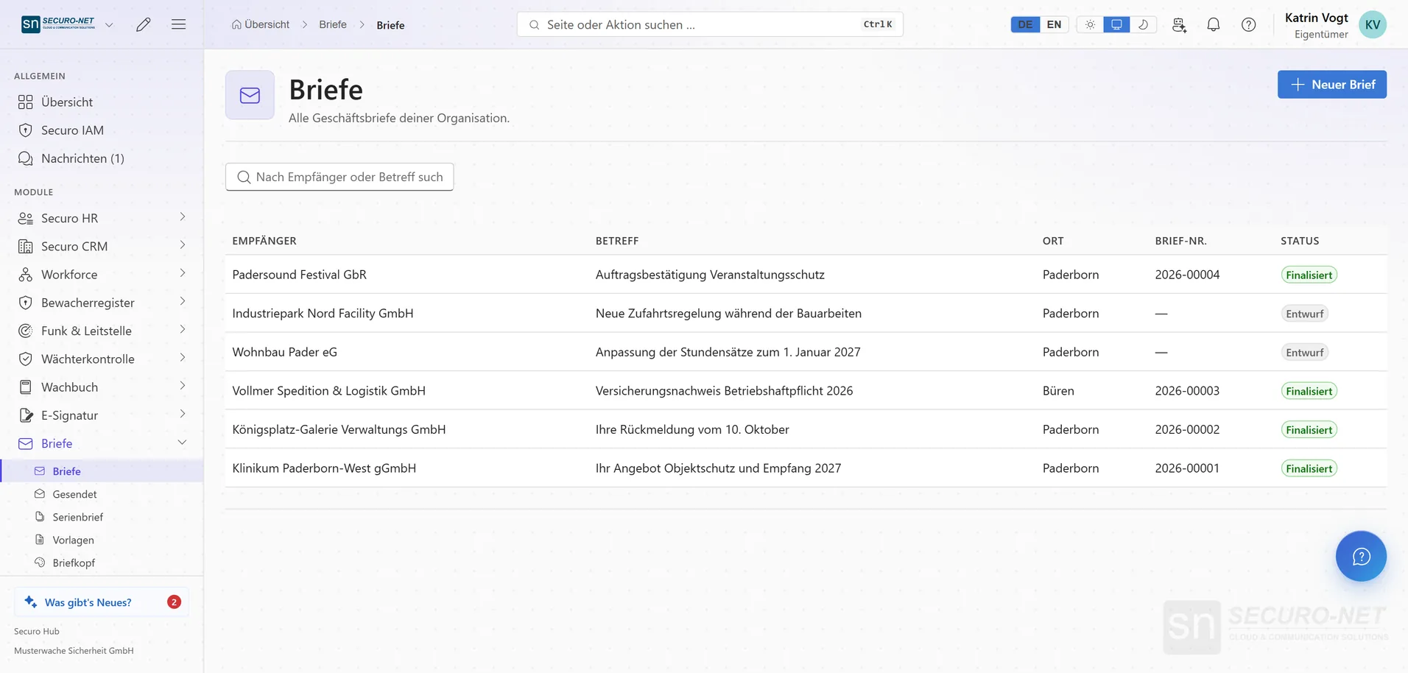
Task: Open the Padersound Festival GbR letter row
Action: pos(806,275)
